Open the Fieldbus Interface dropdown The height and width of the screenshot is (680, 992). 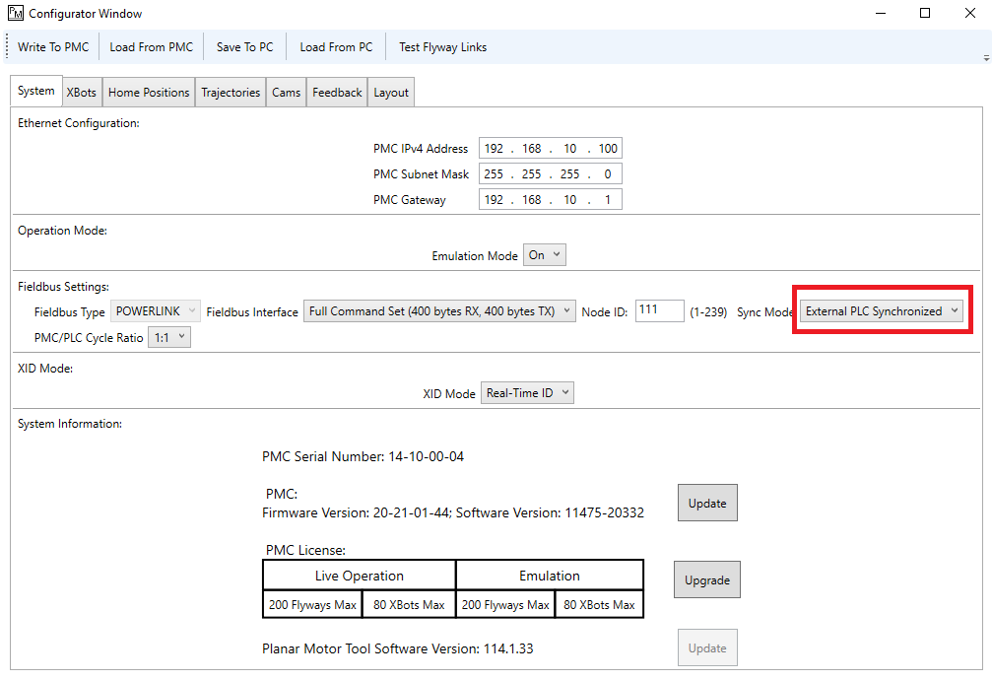439,311
